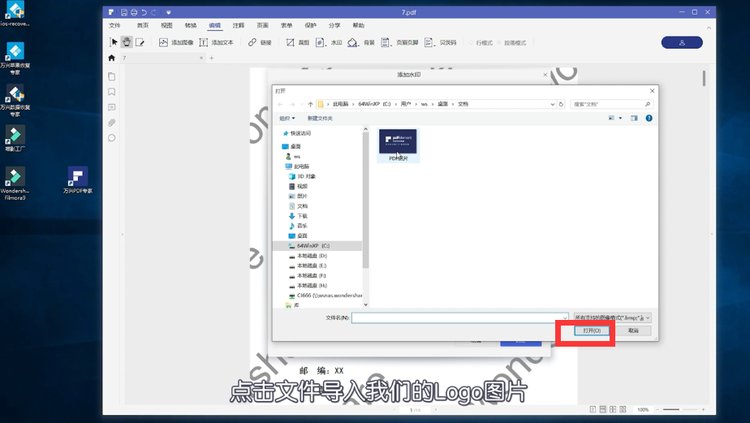750x423 pixels.
Task: Select the arrow select tool in toolbar
Action: pos(114,42)
